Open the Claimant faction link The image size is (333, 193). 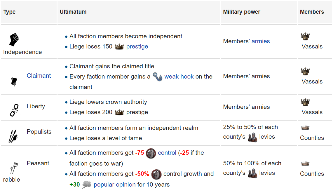[x=39, y=76]
